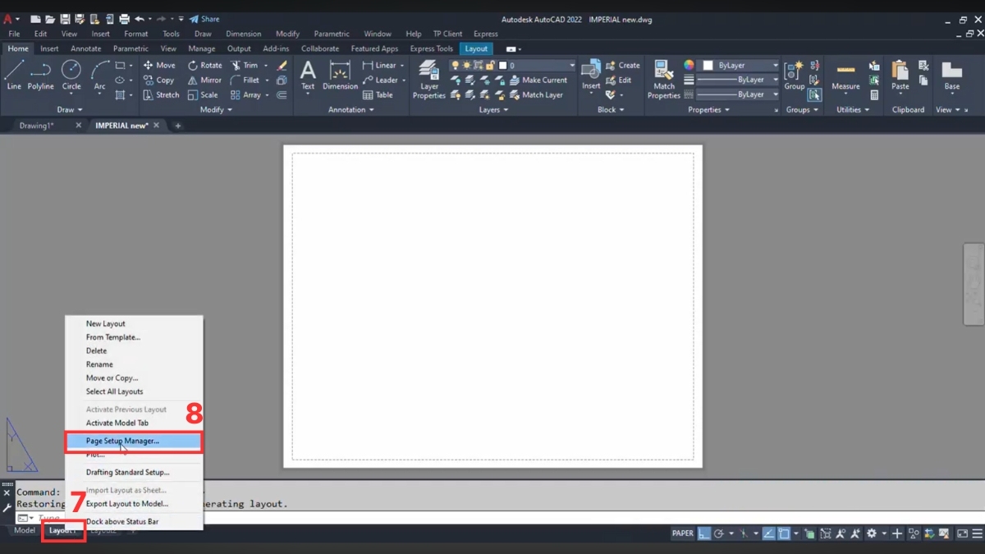Expand the Properties panel
Image resolution: width=985 pixels, height=554 pixels.
point(709,109)
